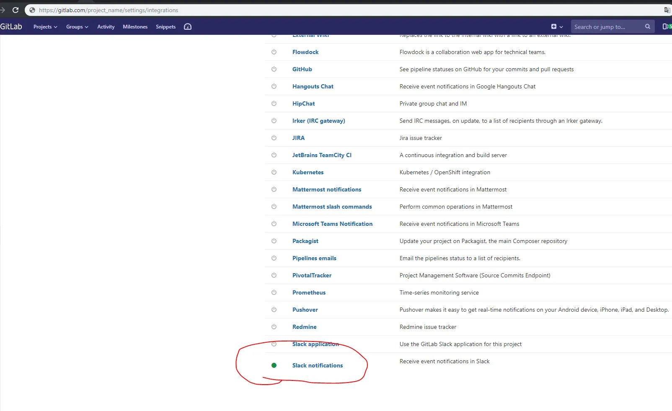Open the Slack application link
The width and height of the screenshot is (672, 411).
pos(315,344)
